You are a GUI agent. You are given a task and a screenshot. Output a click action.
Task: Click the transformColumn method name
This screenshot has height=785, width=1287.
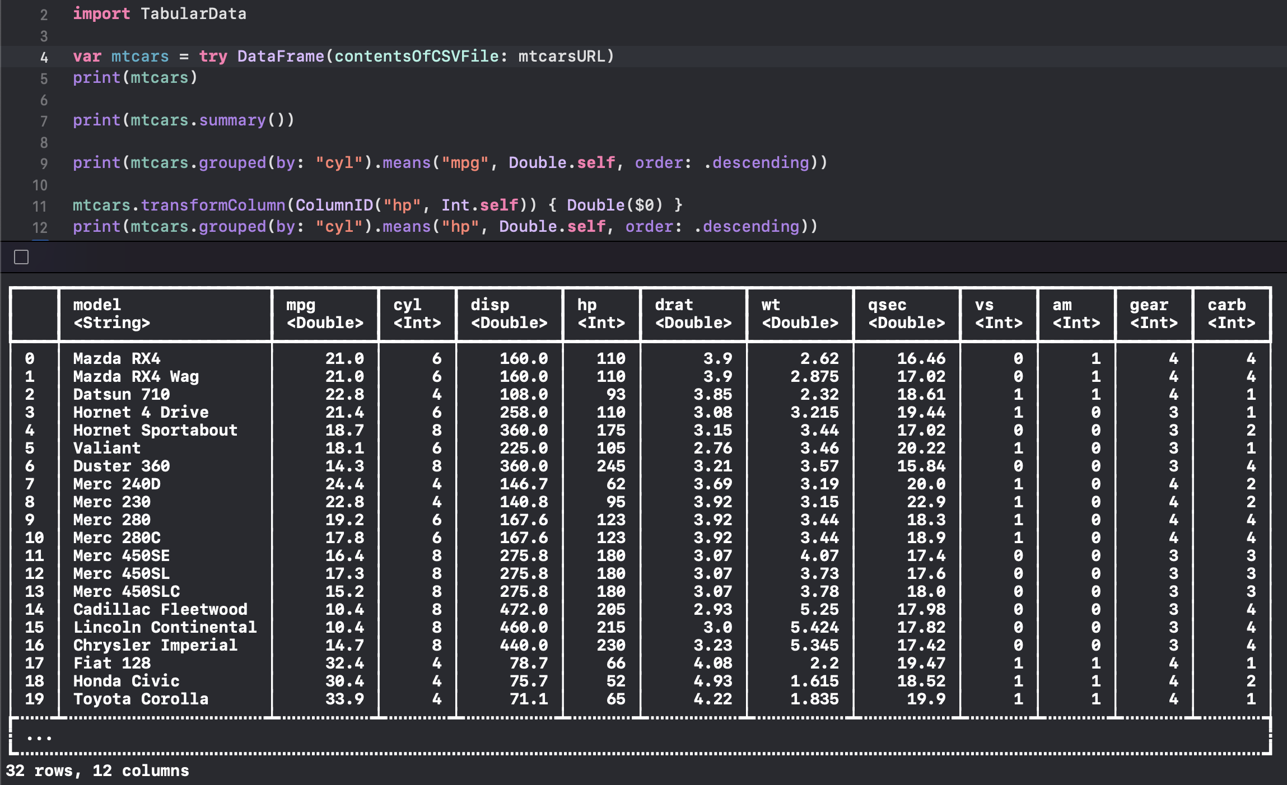point(213,205)
